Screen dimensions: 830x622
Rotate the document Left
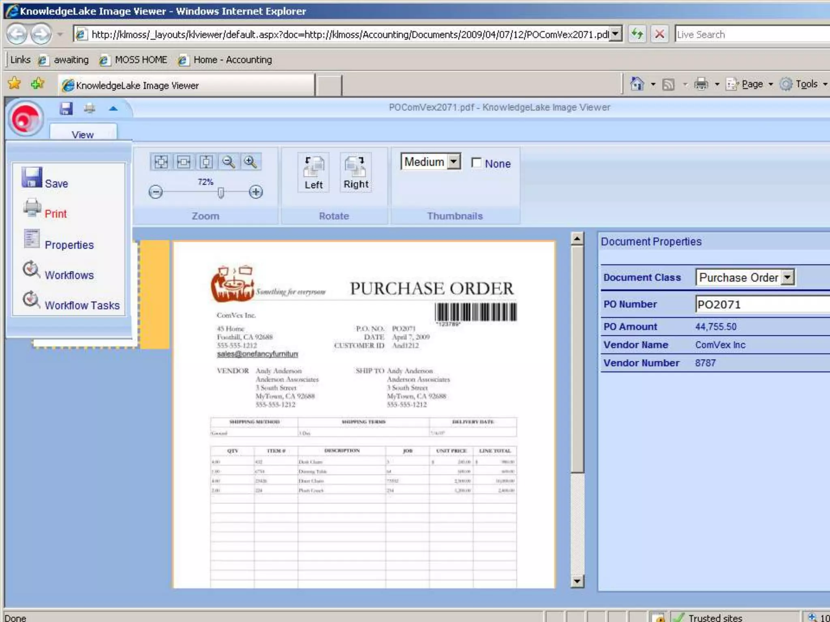tap(313, 173)
